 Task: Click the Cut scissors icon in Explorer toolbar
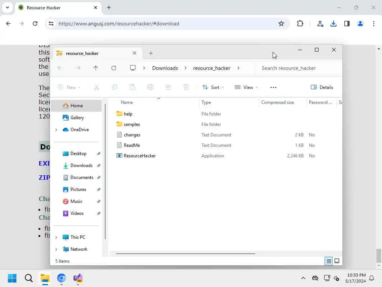coord(97,87)
